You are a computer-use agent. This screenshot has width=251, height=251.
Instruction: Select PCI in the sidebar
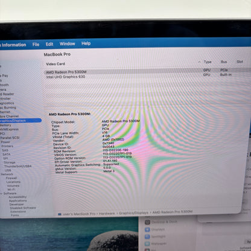point(2,133)
